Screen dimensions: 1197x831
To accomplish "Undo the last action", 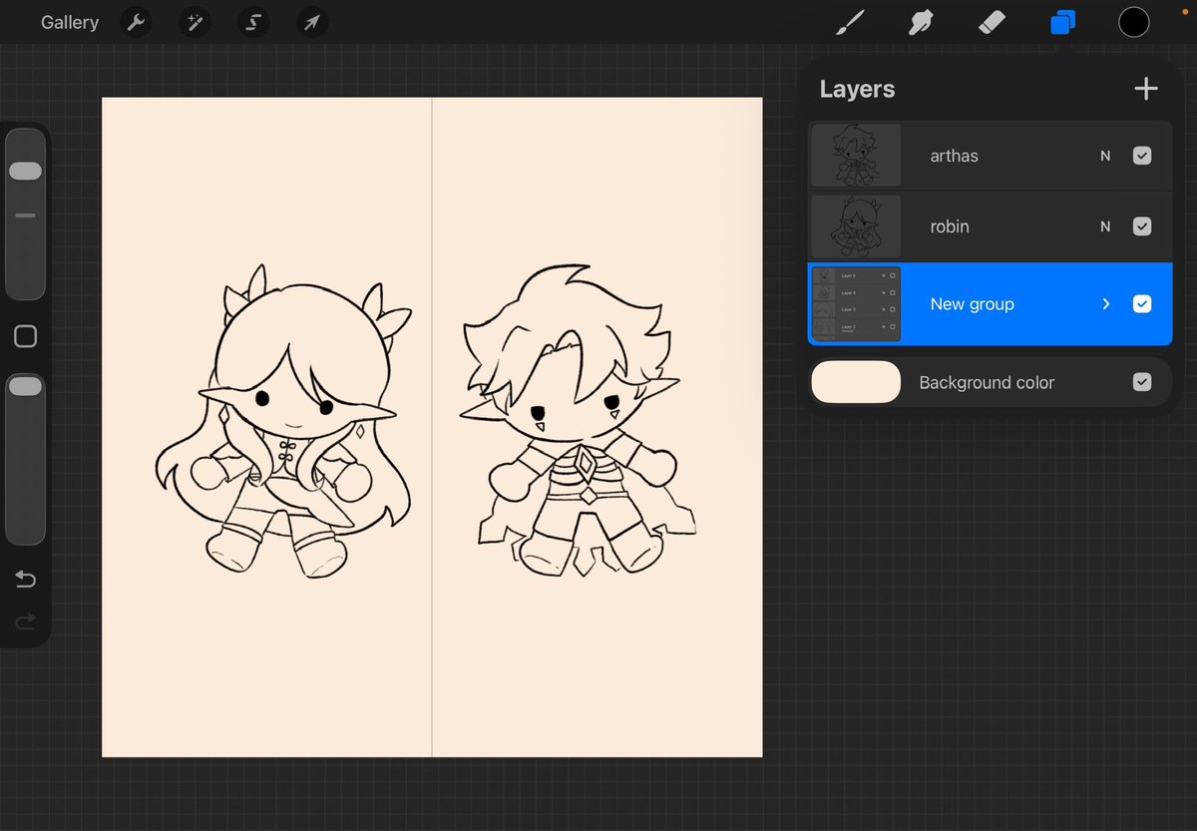I will tap(25, 580).
